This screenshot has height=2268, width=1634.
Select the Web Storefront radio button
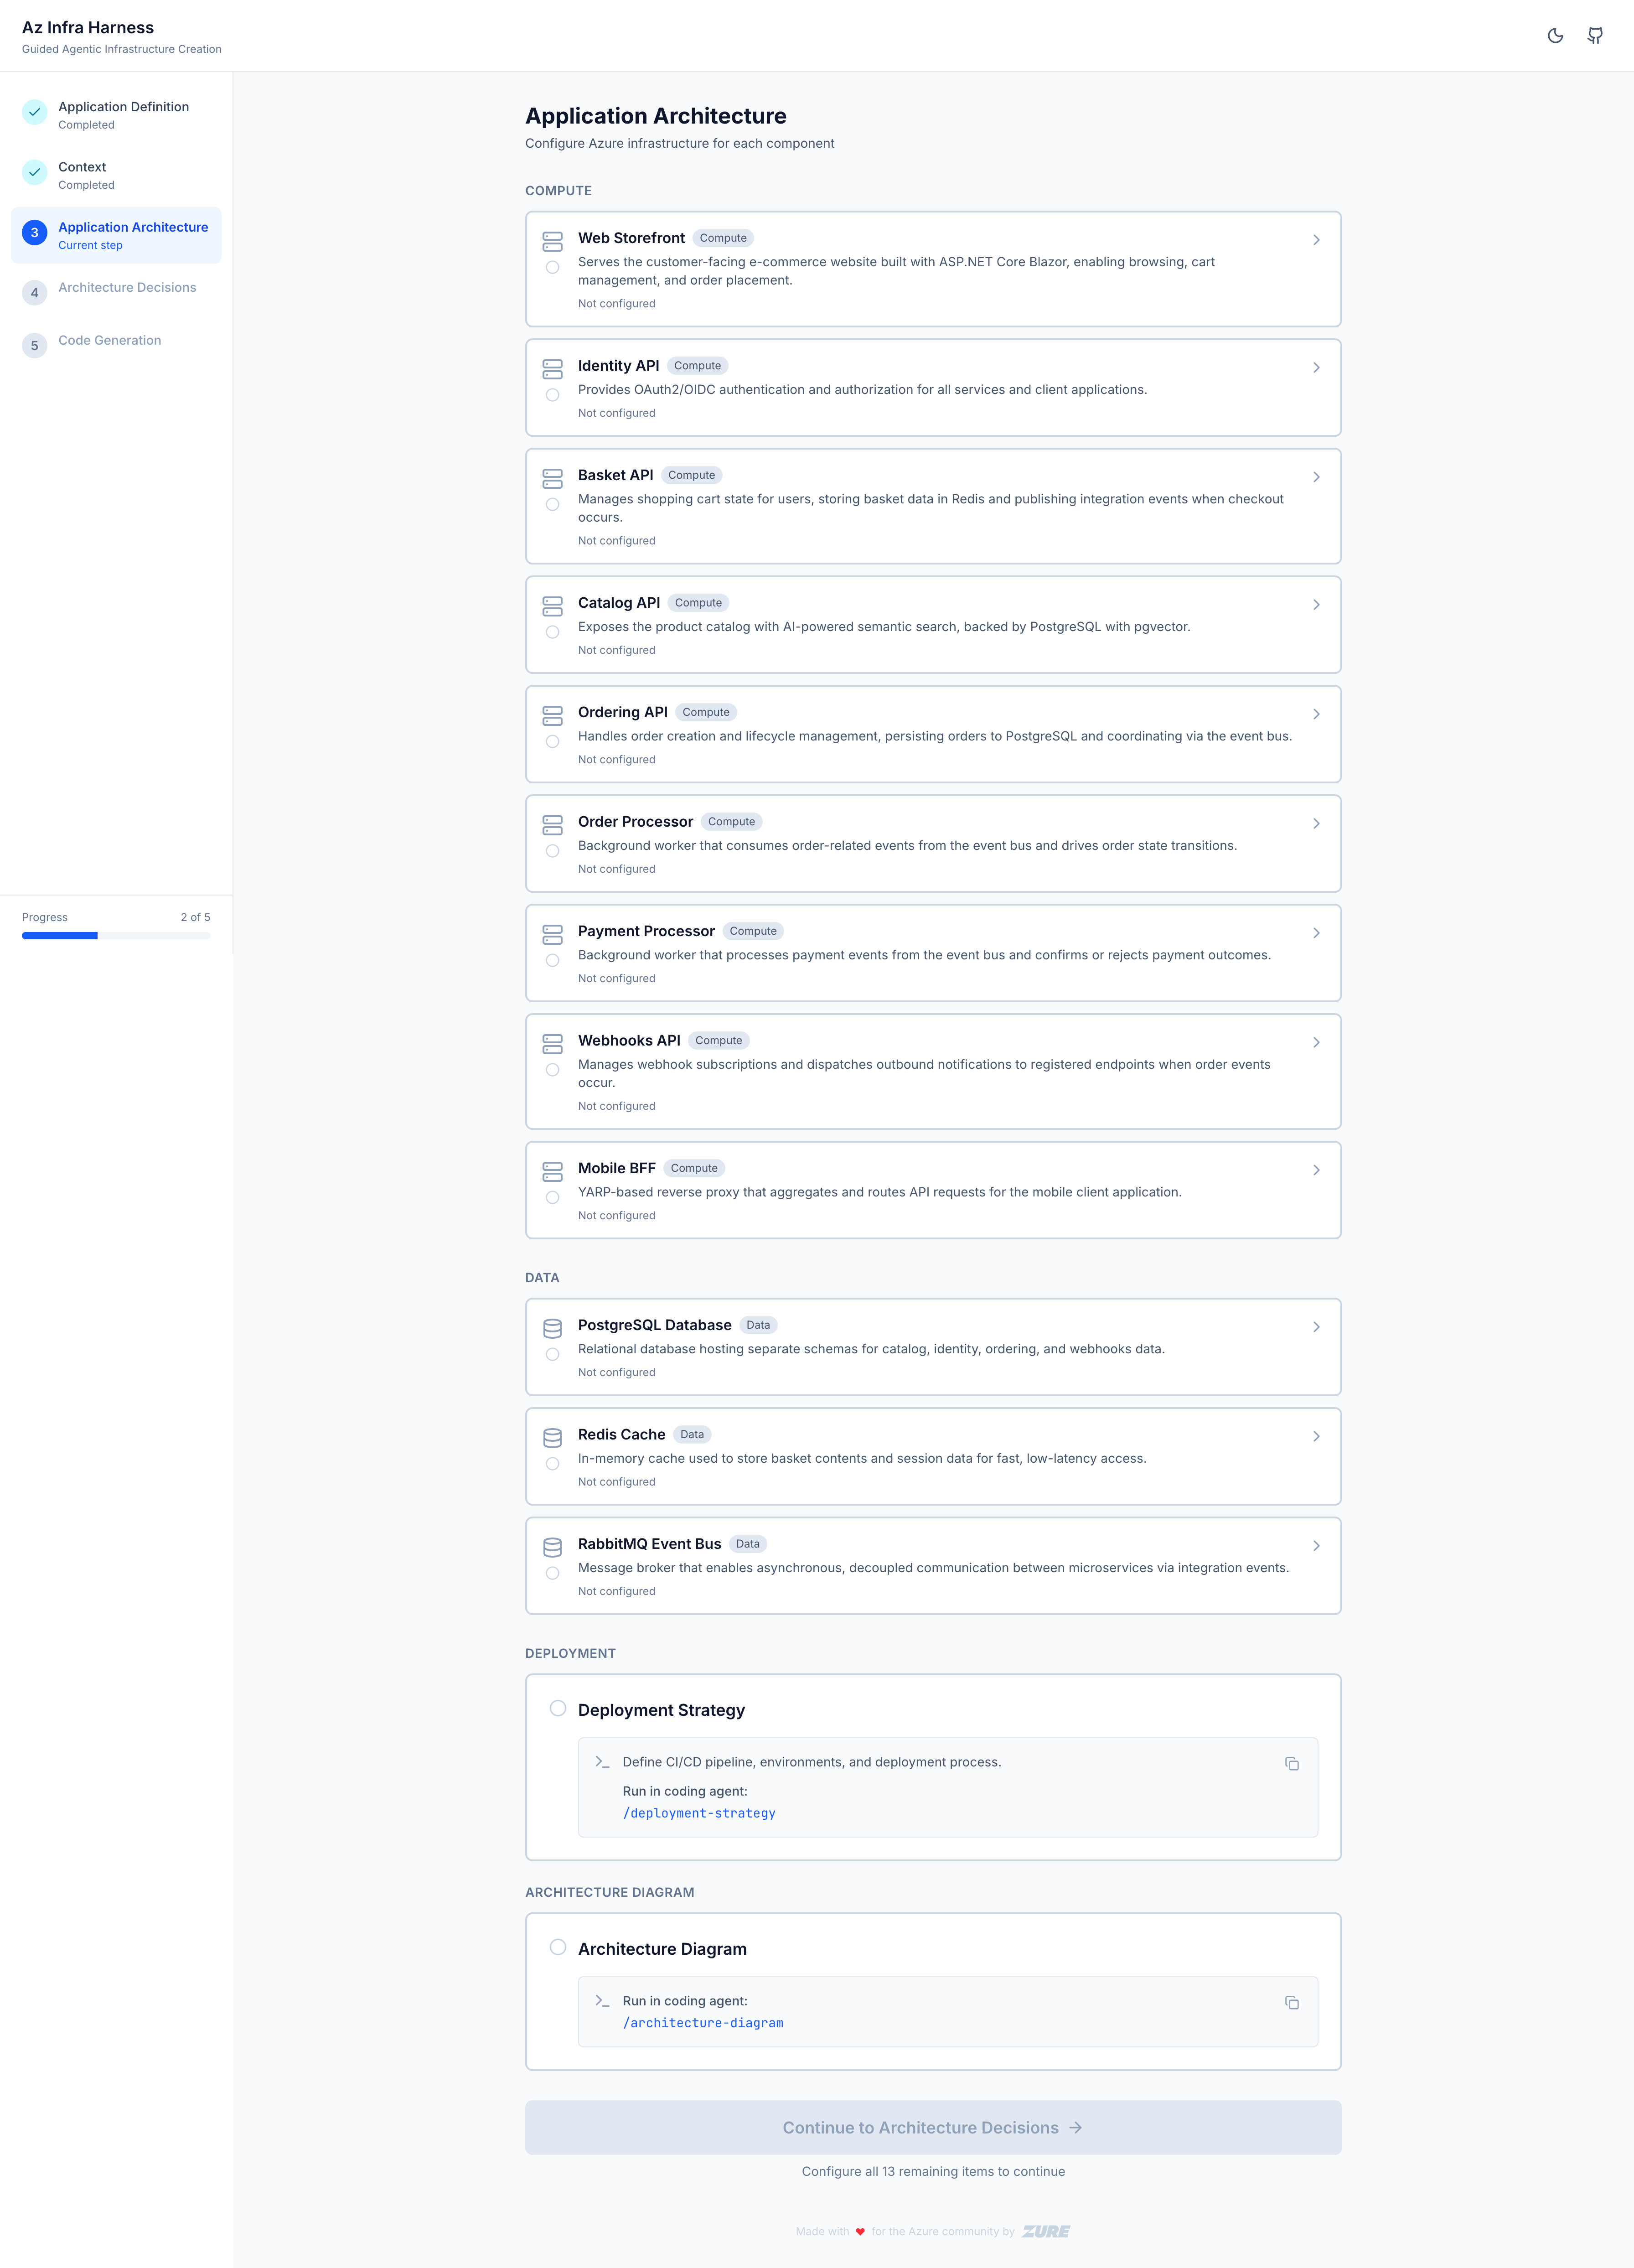coord(553,267)
